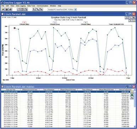The width and height of the screenshot is (137, 129).
Task: Click the 'Total' flow readout above chart
Action: 116,24
